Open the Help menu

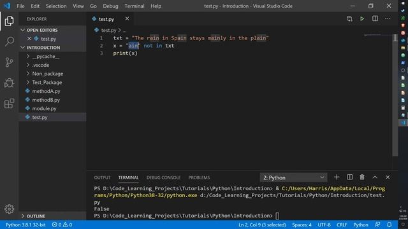156,6
